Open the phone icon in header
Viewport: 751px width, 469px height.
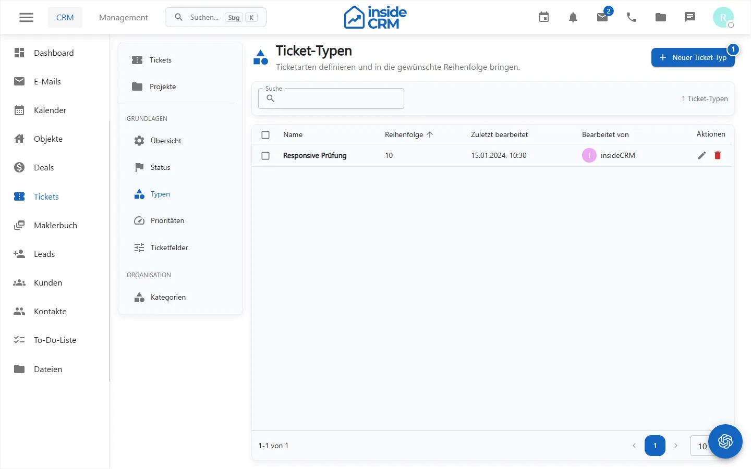coord(632,17)
